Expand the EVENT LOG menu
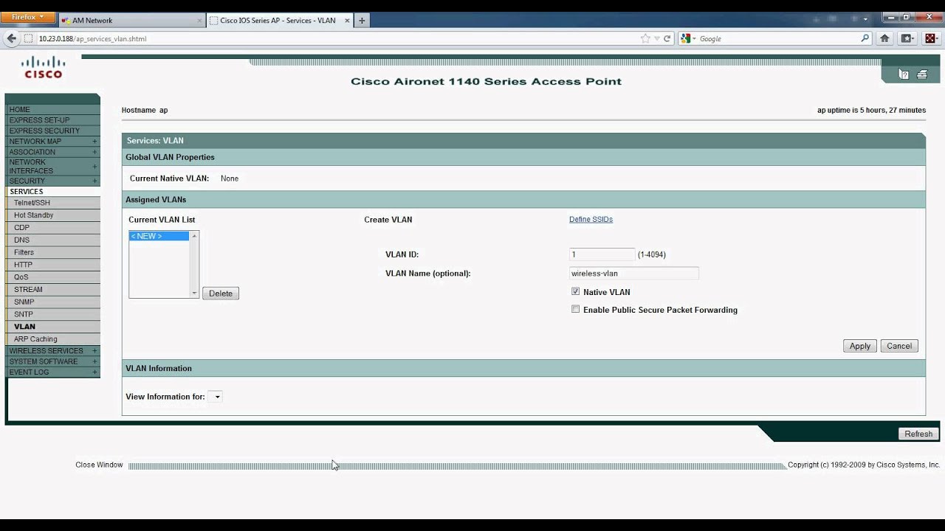The height and width of the screenshot is (531, 945). coord(94,372)
